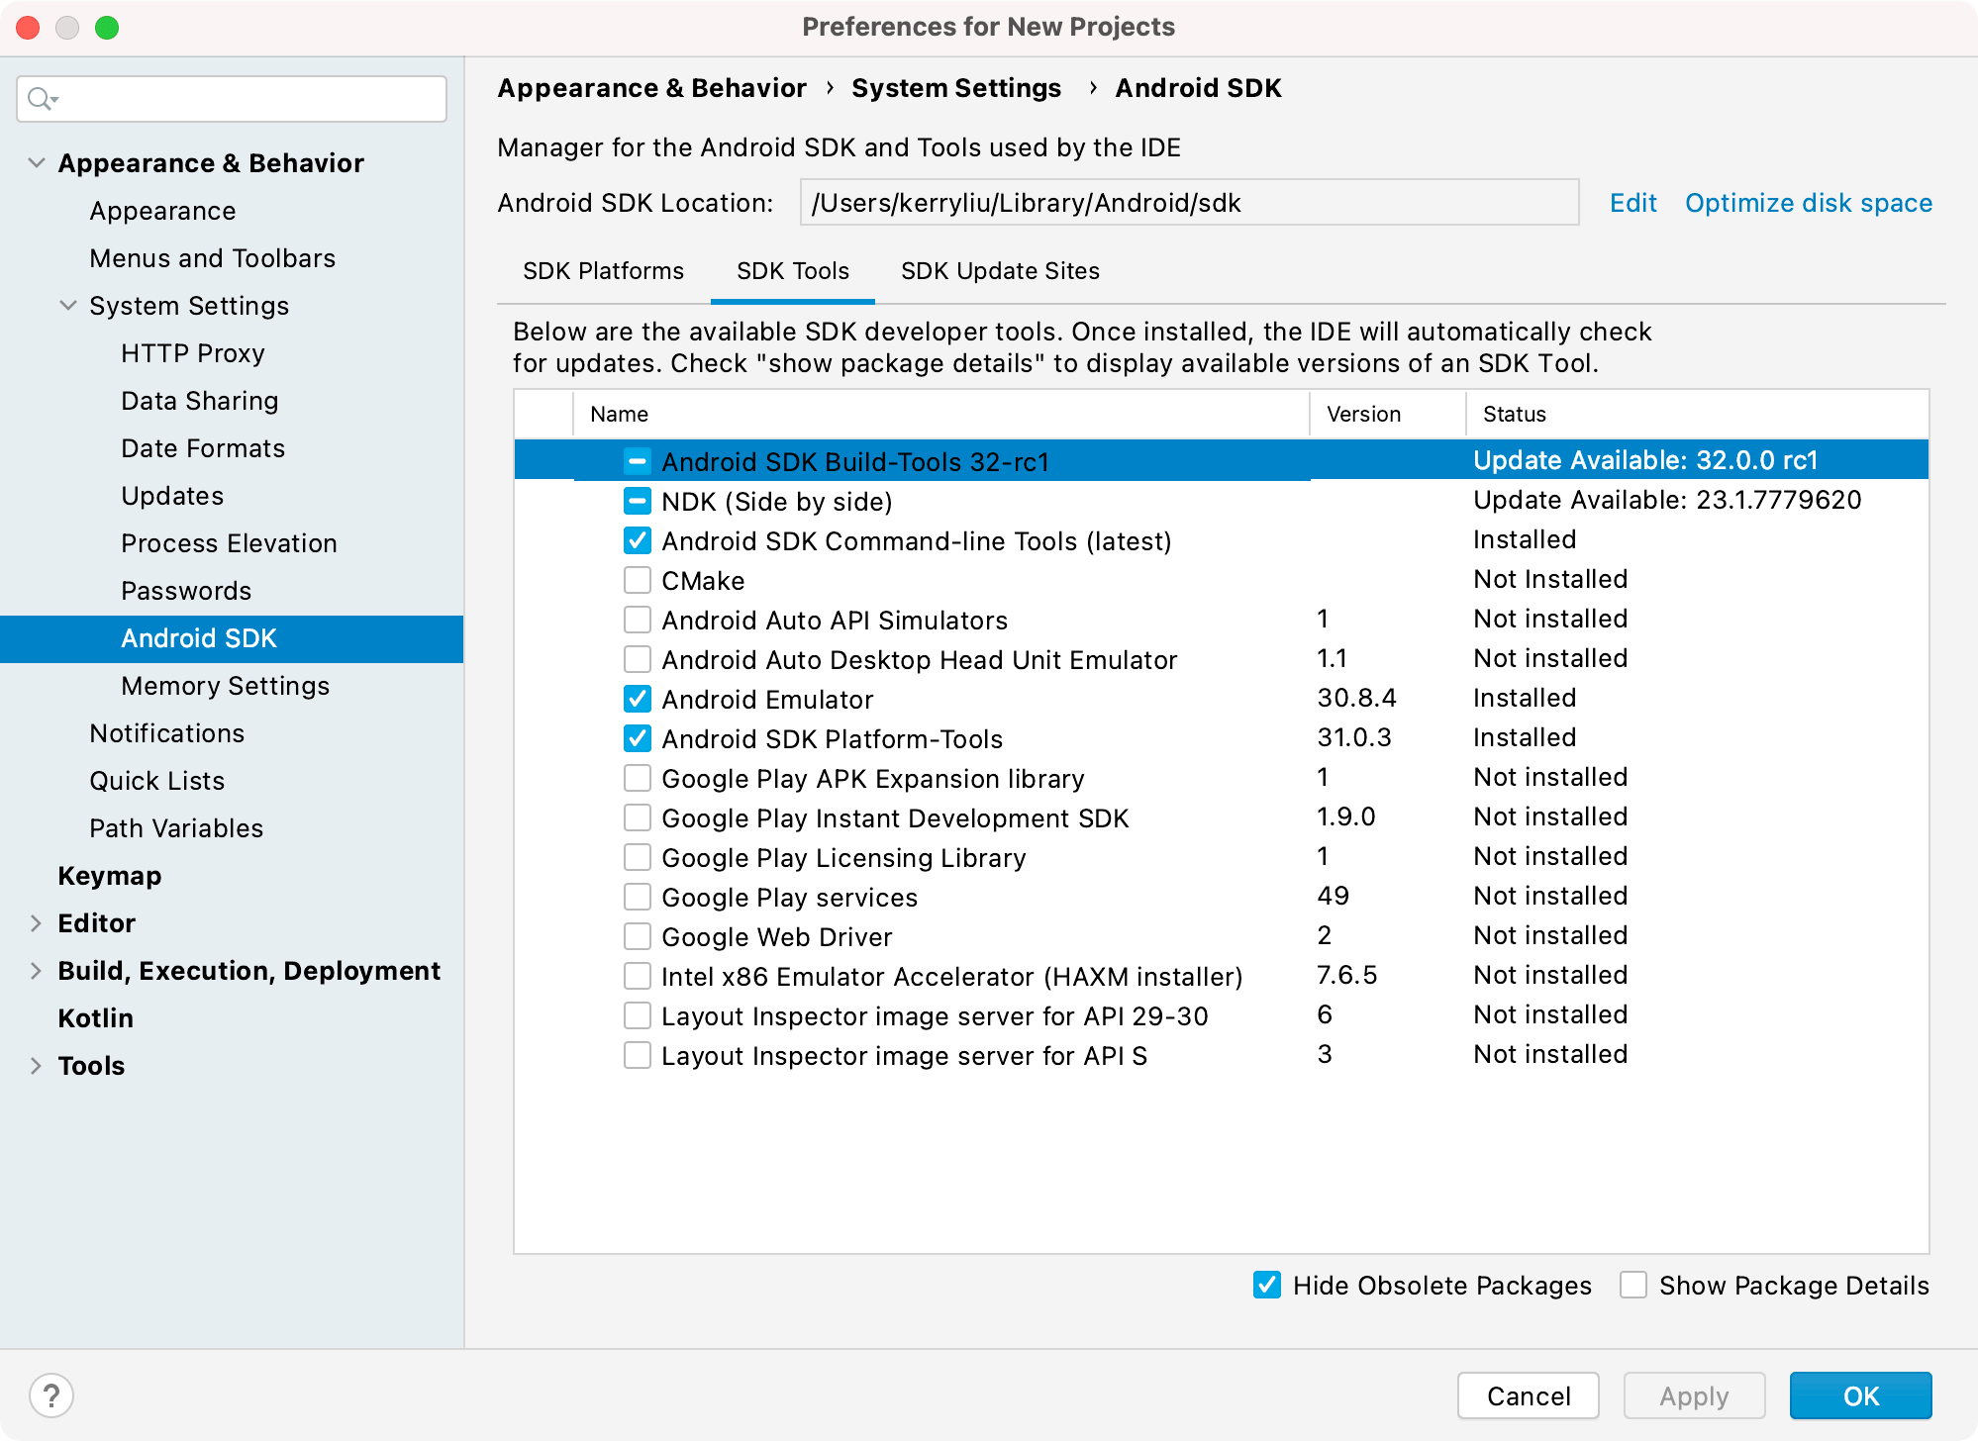Screen dimensions: 1978x1441
Task: Select Android SDK in the sidebar
Action: (x=232, y=638)
